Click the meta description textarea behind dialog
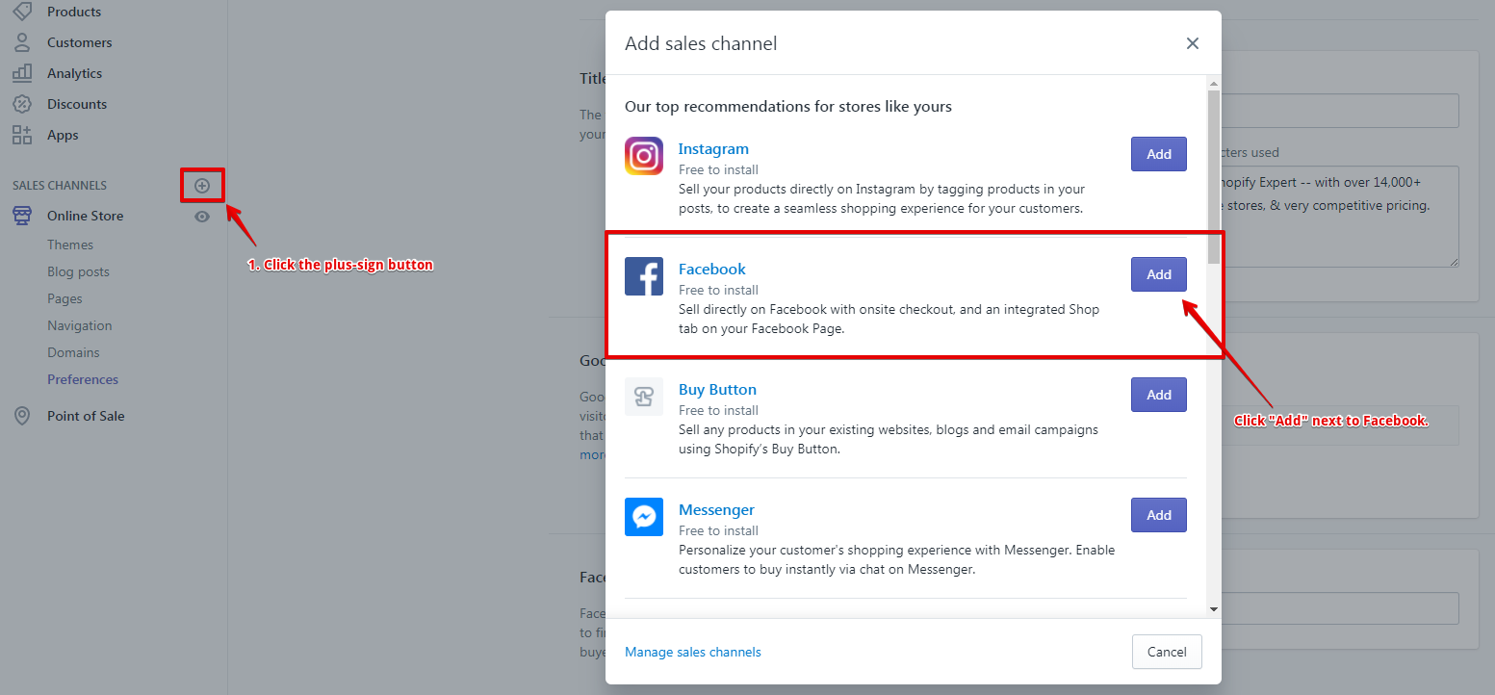The height and width of the screenshot is (695, 1495). [x=1341, y=217]
